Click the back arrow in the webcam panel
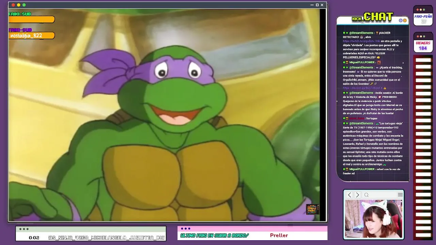The height and width of the screenshot is (245, 436). [x=349, y=195]
